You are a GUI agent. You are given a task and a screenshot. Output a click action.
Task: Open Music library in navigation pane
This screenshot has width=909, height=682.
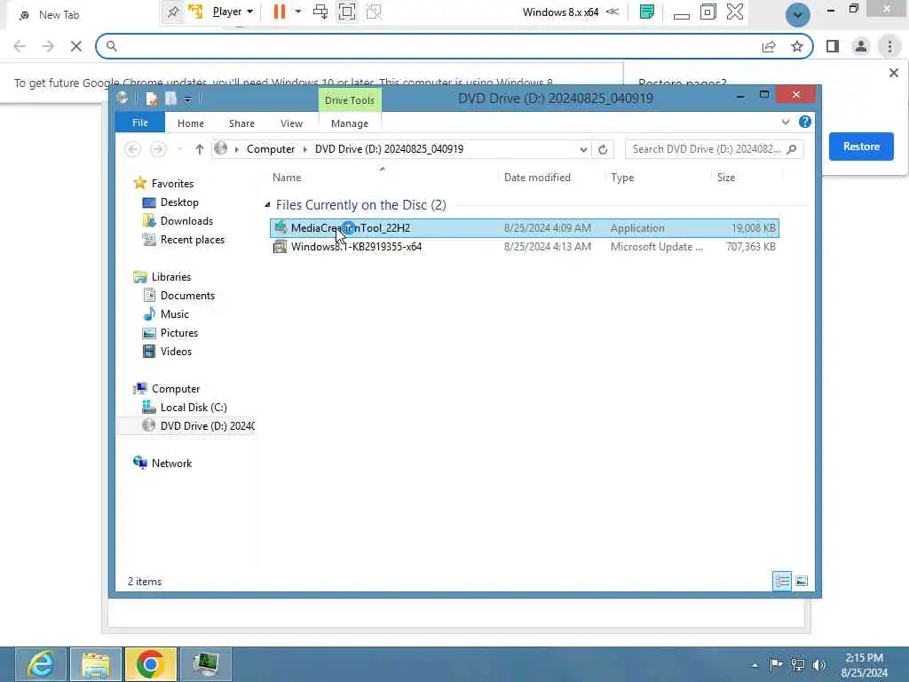(x=175, y=314)
